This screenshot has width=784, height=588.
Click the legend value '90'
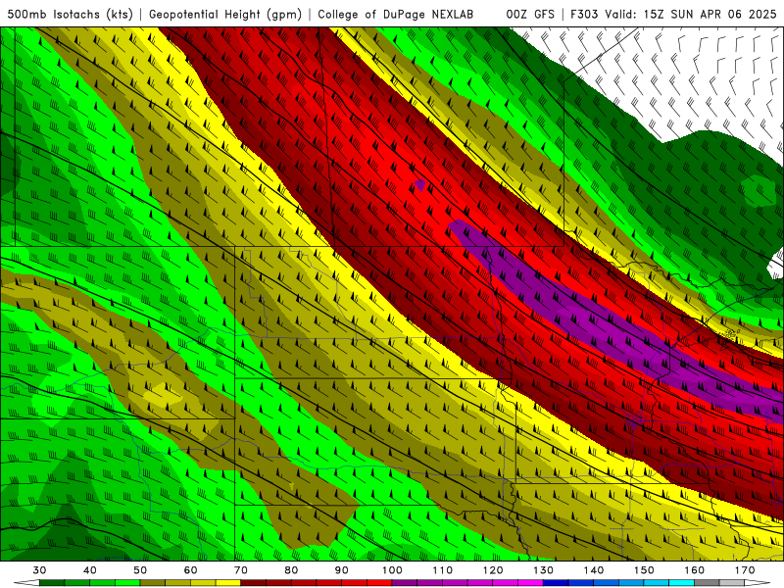tap(341, 570)
